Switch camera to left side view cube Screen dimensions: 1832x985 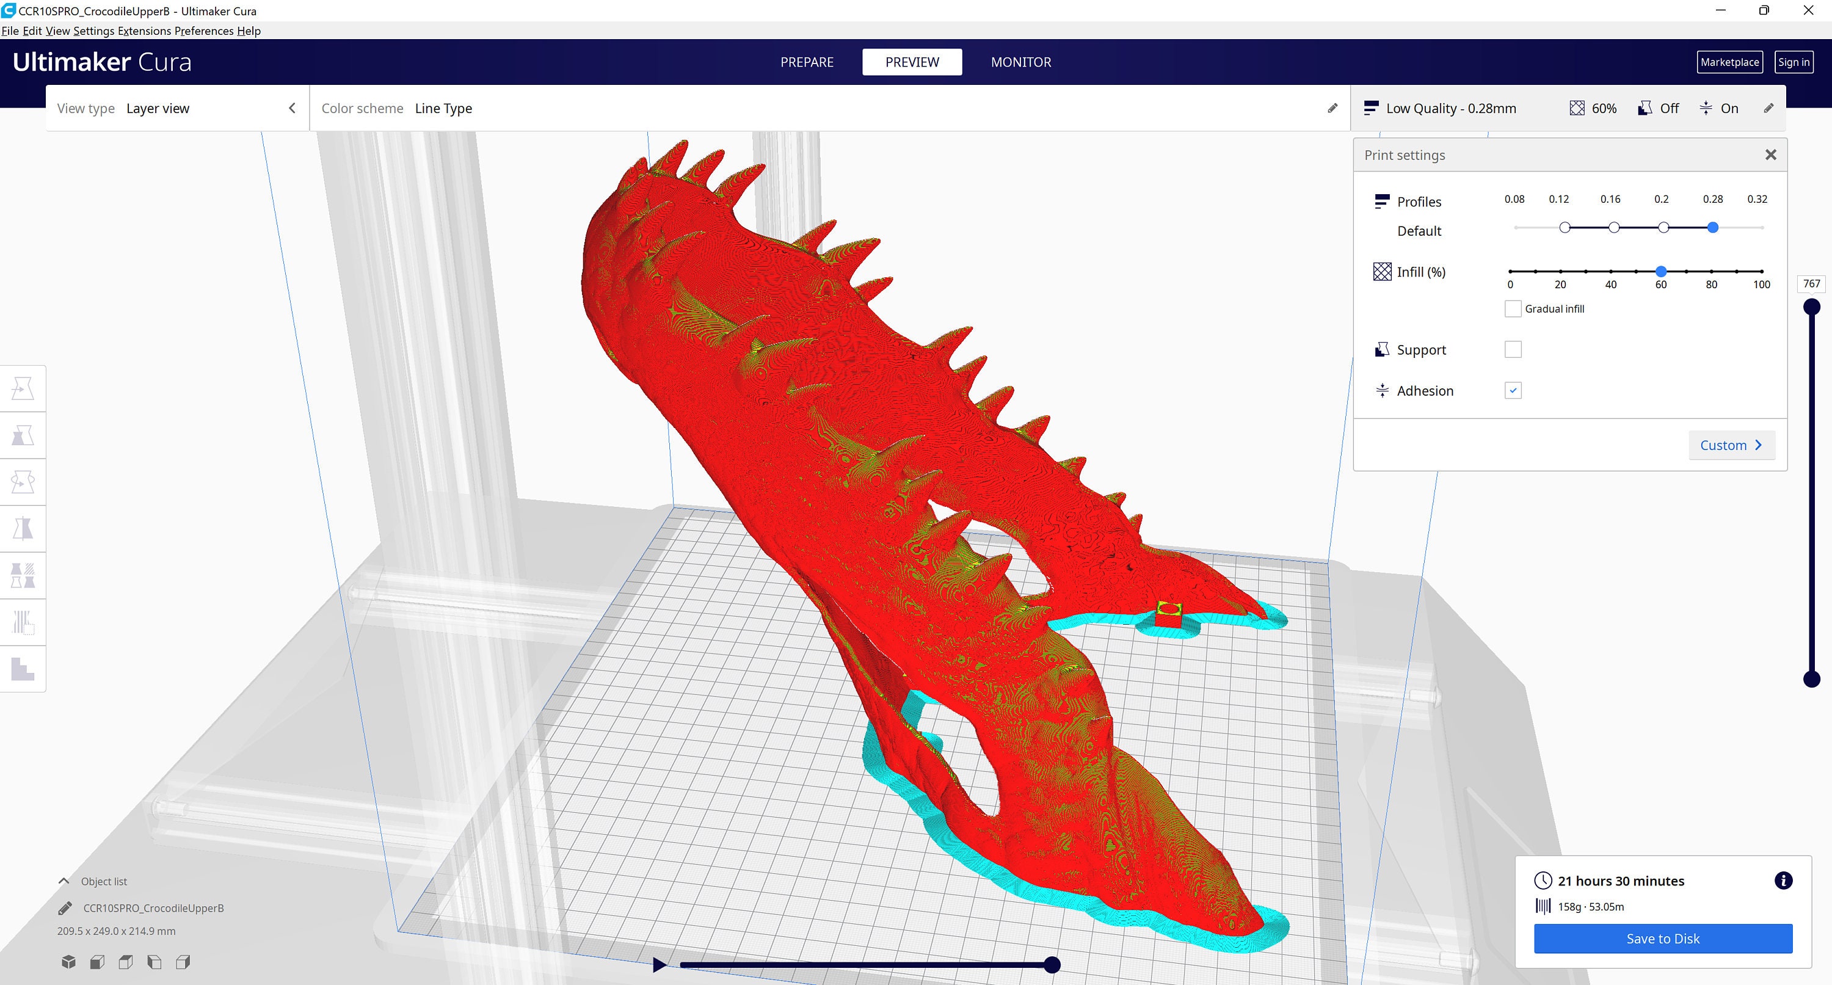(x=154, y=962)
